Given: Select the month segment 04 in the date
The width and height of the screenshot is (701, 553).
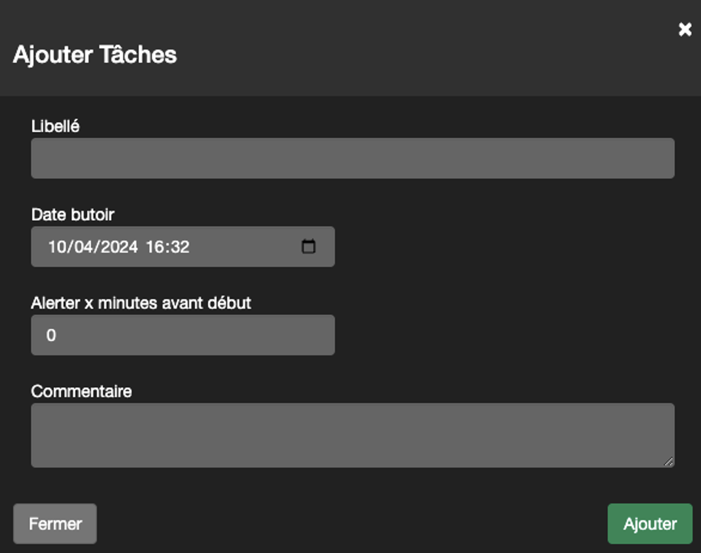Looking at the screenshot, I should (83, 247).
